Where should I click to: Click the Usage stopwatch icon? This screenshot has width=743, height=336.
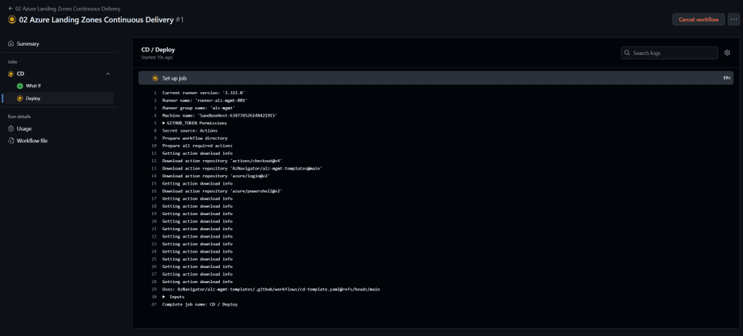point(11,128)
